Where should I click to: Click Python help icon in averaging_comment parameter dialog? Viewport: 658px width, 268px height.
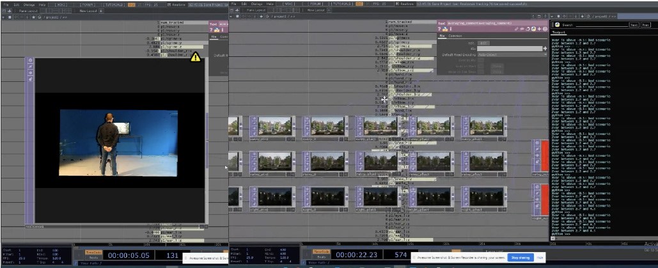445,29
